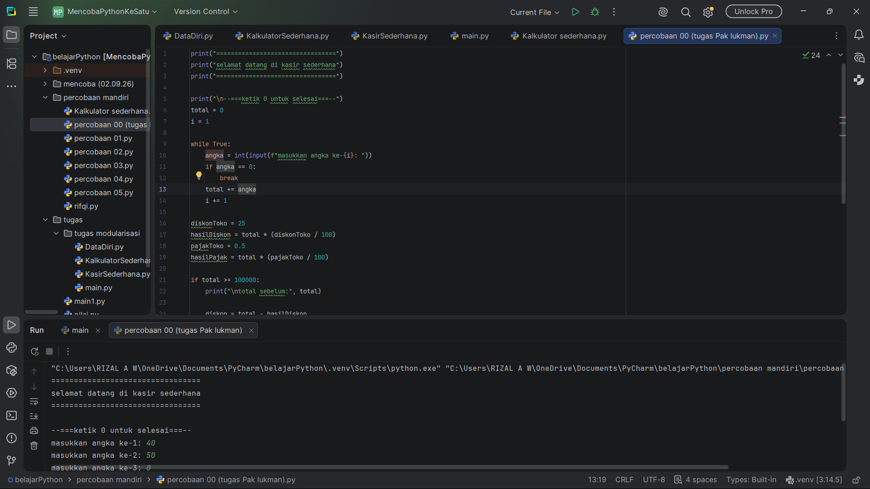Toggle read-only lock in status bar
This screenshot has height=489, width=870.
tap(856, 480)
